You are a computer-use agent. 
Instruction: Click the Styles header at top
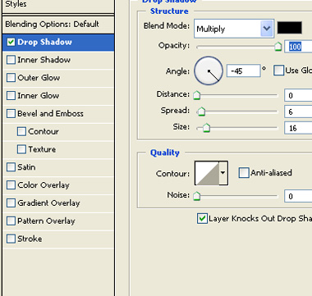[58, 5]
